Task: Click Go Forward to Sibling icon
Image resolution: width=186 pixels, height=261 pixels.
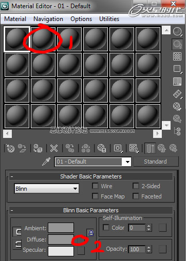Action: click(173, 148)
